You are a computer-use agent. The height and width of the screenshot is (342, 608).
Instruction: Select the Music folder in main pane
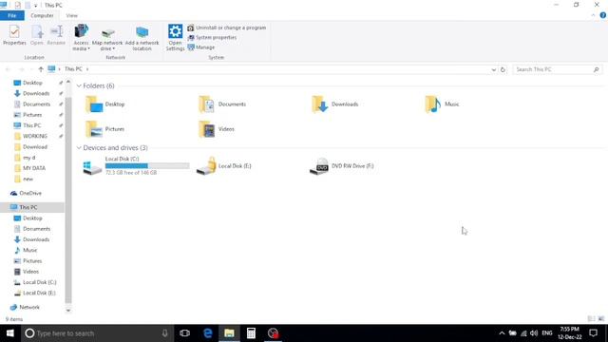(442, 104)
